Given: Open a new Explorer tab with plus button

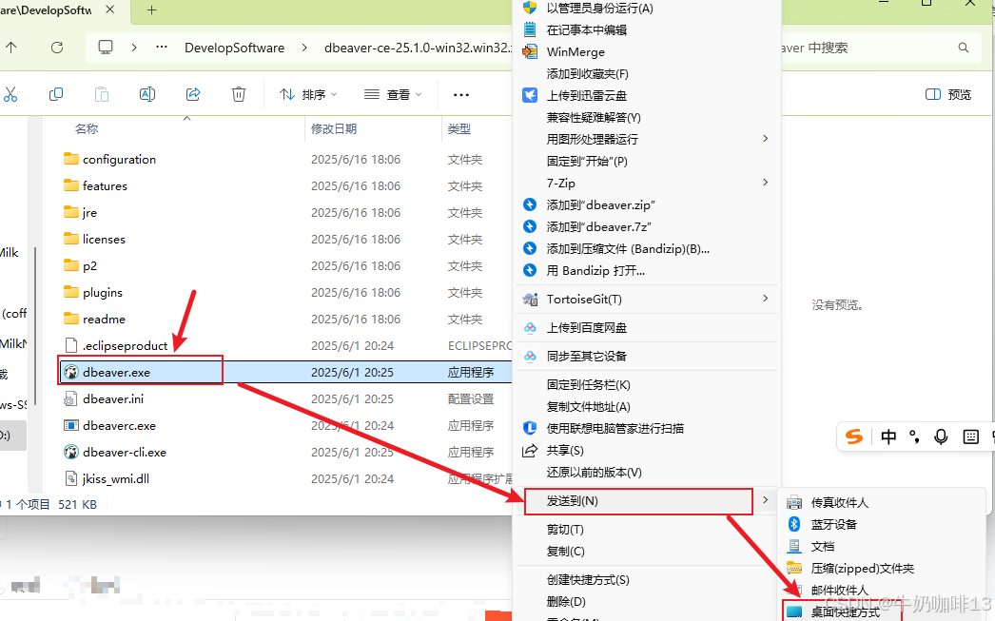Looking at the screenshot, I should (x=151, y=10).
